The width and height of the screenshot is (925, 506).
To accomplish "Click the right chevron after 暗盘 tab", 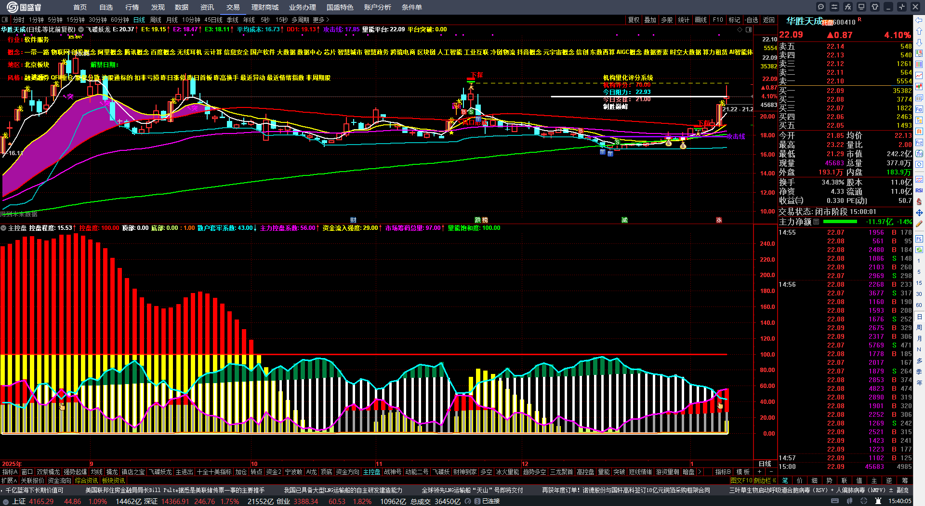I will coord(700,472).
